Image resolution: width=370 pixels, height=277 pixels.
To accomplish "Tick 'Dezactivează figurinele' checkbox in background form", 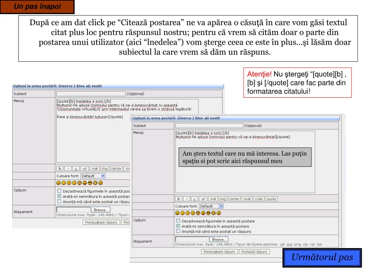I will pos(59,191).
